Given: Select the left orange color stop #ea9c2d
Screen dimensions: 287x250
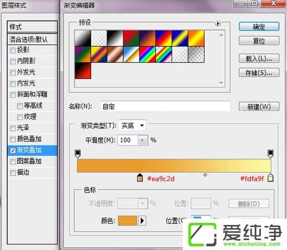Looking at the screenshot, I should click(x=140, y=177).
